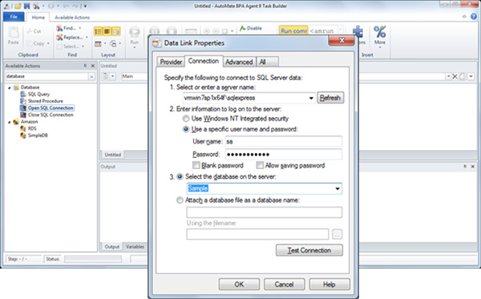Viewport: 481px width, 299px height.
Task: Select the database on the server radio
Action: point(180,176)
